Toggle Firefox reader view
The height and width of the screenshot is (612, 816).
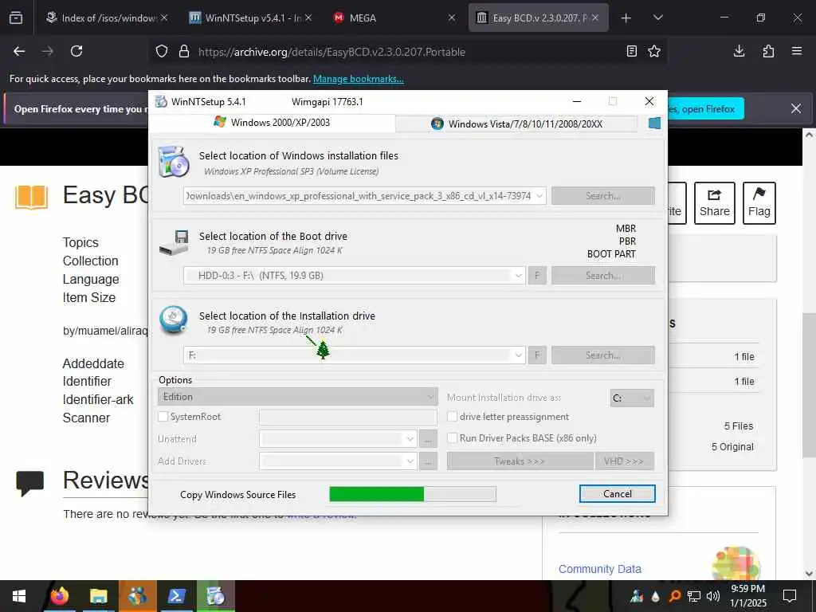(x=632, y=51)
